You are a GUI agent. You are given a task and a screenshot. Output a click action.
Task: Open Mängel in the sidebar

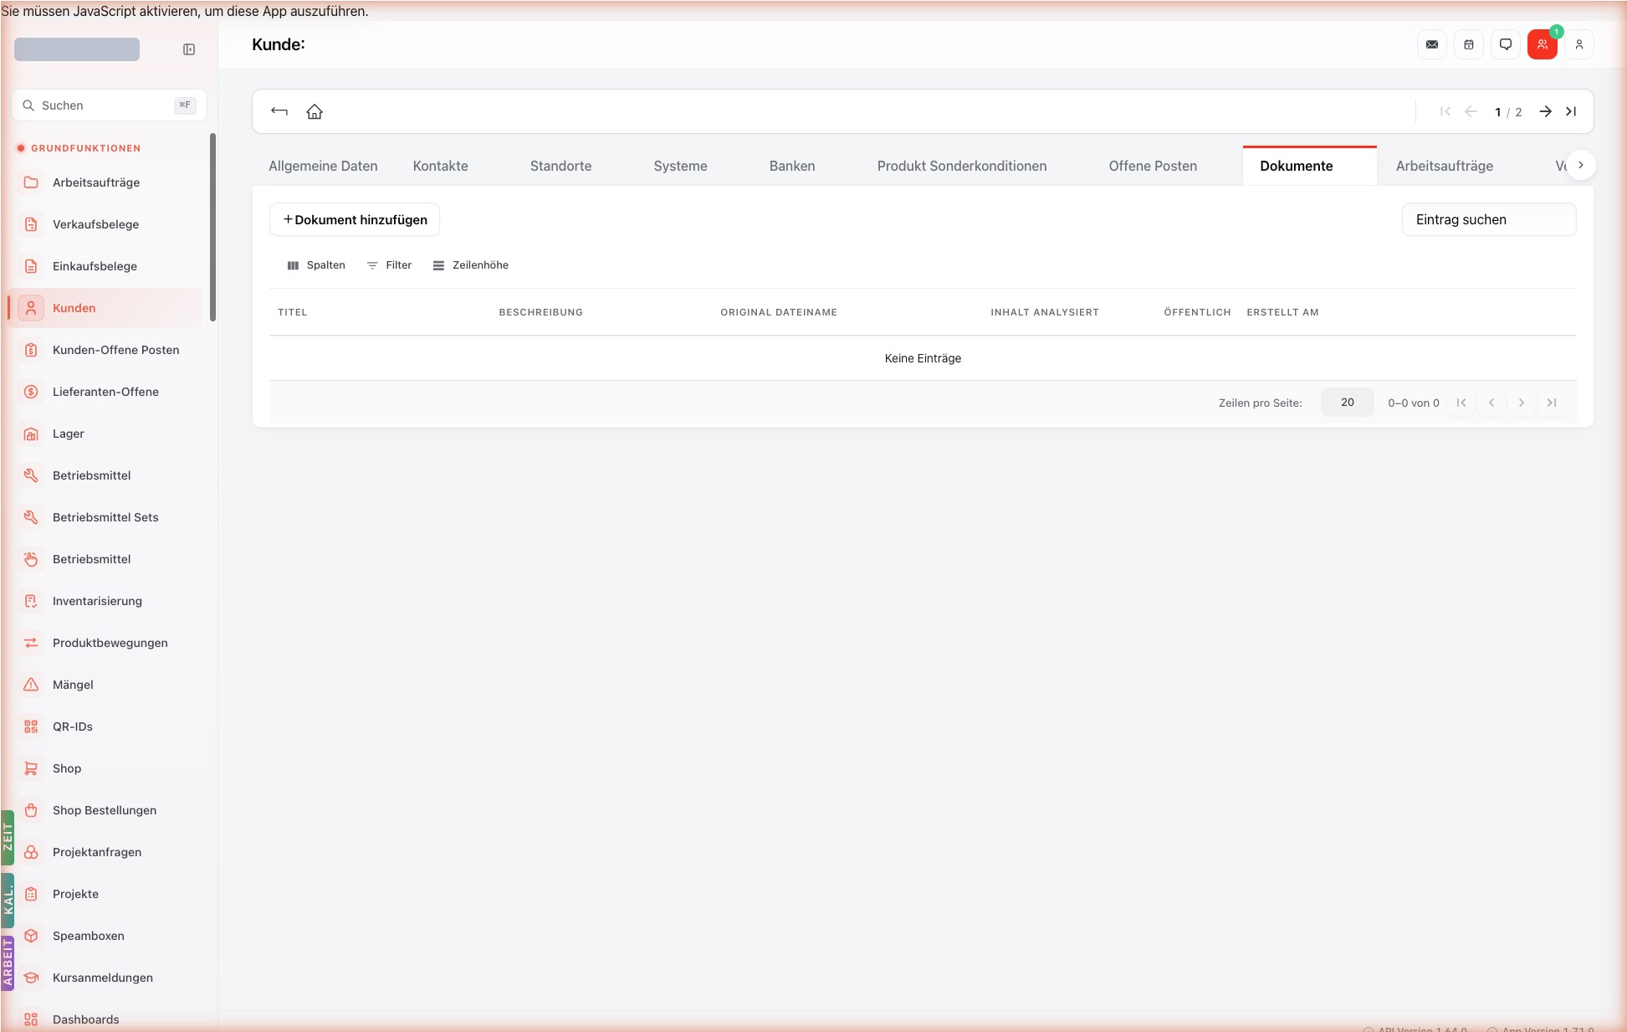pos(105,685)
